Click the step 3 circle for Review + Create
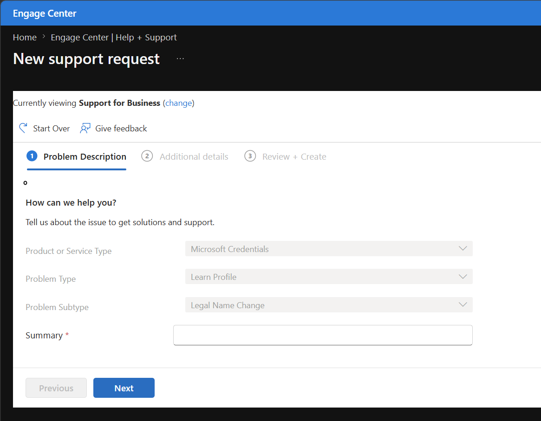The image size is (541, 421). 250,156
